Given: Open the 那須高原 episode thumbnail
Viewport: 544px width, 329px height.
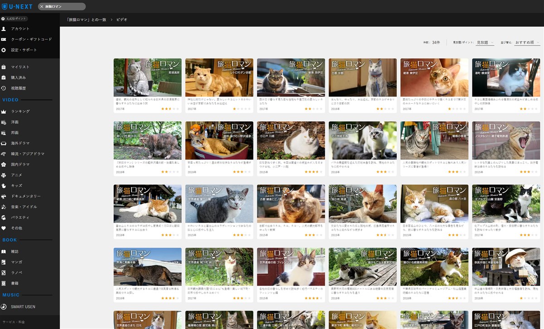Looking at the screenshot, I should [x=147, y=77].
